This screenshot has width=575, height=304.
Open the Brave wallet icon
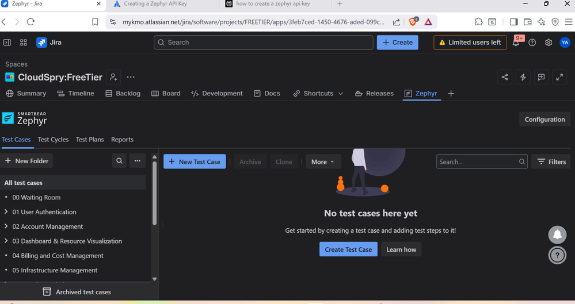[527, 22]
